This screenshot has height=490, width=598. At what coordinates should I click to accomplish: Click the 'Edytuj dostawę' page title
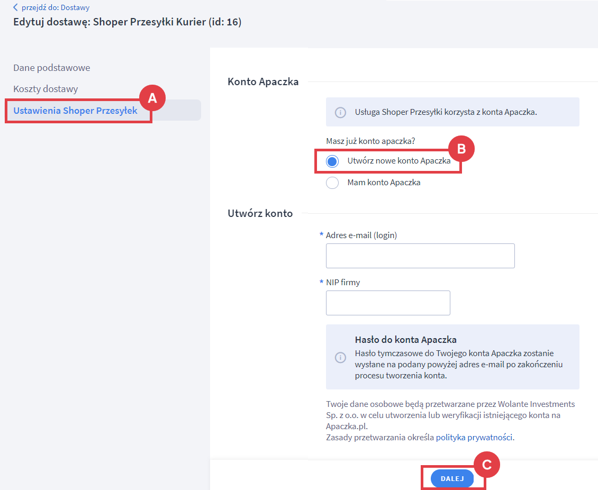[127, 22]
